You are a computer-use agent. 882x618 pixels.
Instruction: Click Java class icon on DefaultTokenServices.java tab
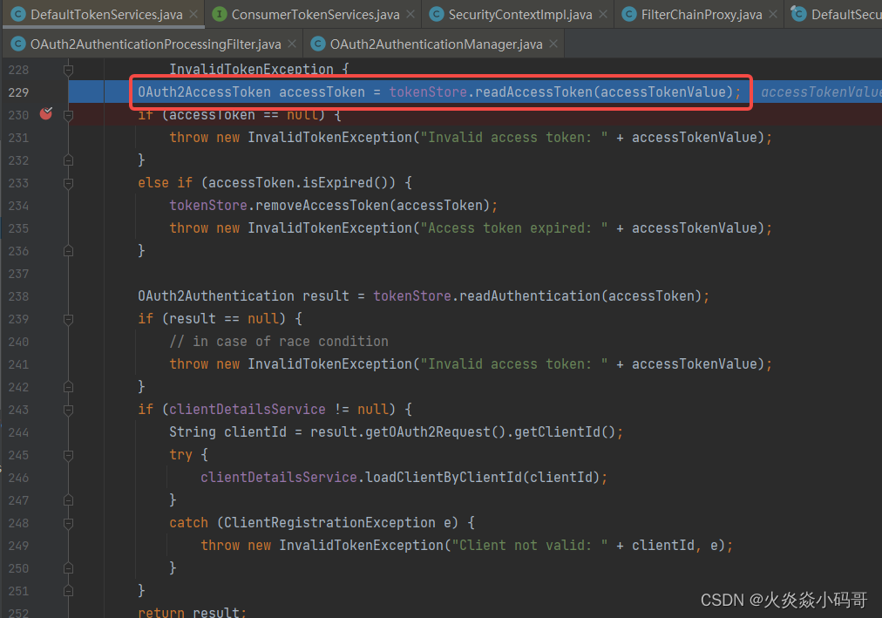(19, 14)
